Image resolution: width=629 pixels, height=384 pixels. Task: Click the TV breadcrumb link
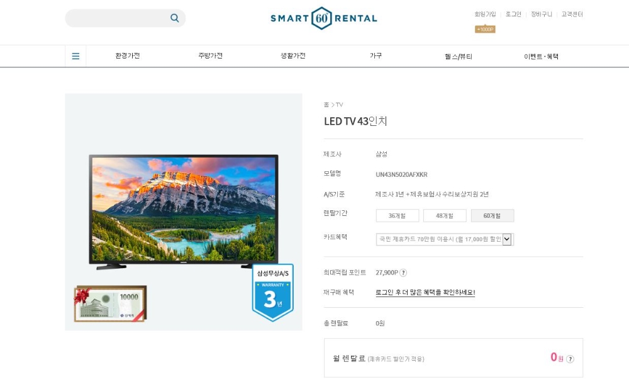pyautogui.click(x=340, y=105)
